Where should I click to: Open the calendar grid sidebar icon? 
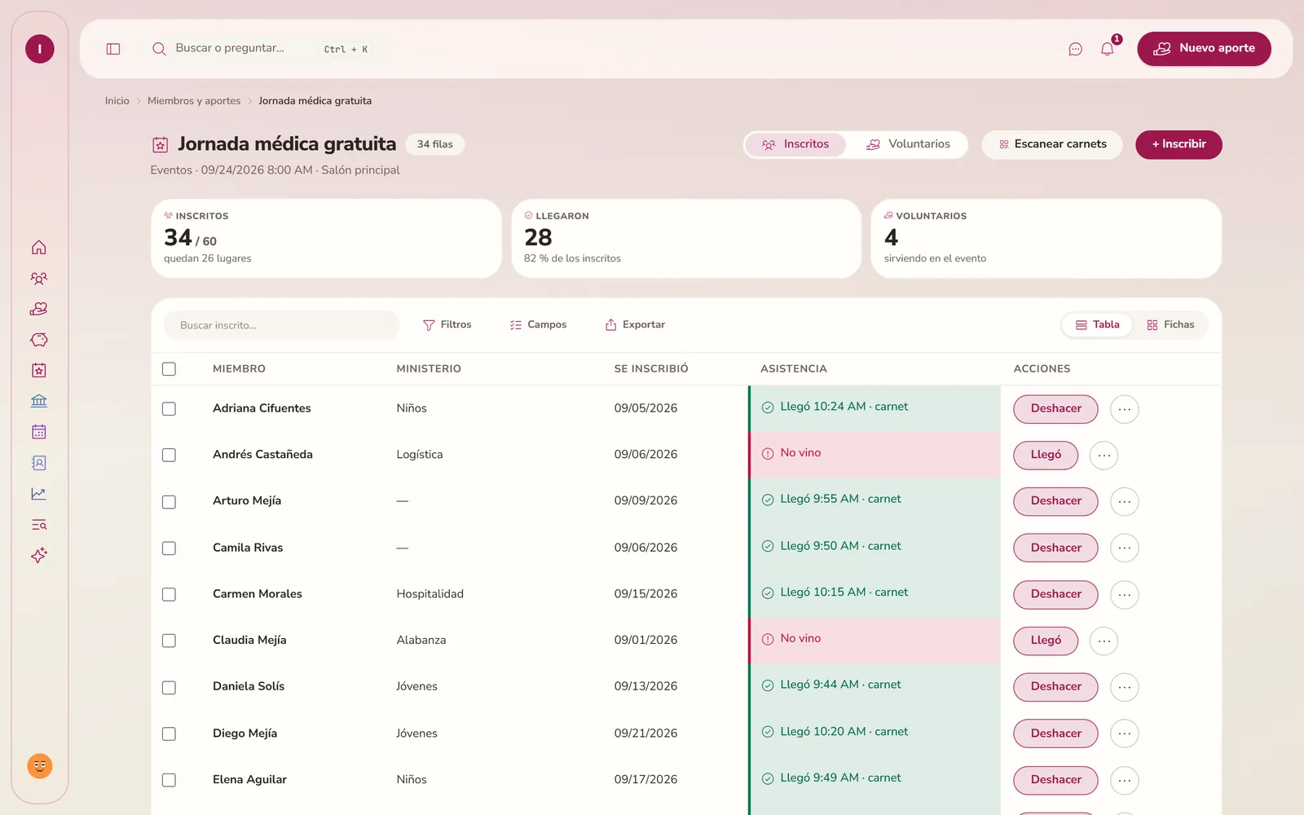click(x=39, y=432)
